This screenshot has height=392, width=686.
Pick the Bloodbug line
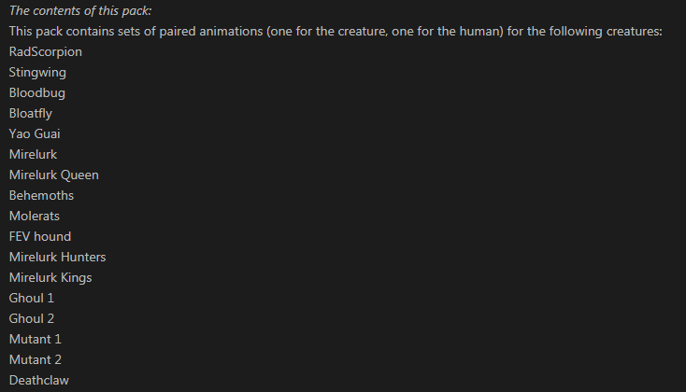37,93
